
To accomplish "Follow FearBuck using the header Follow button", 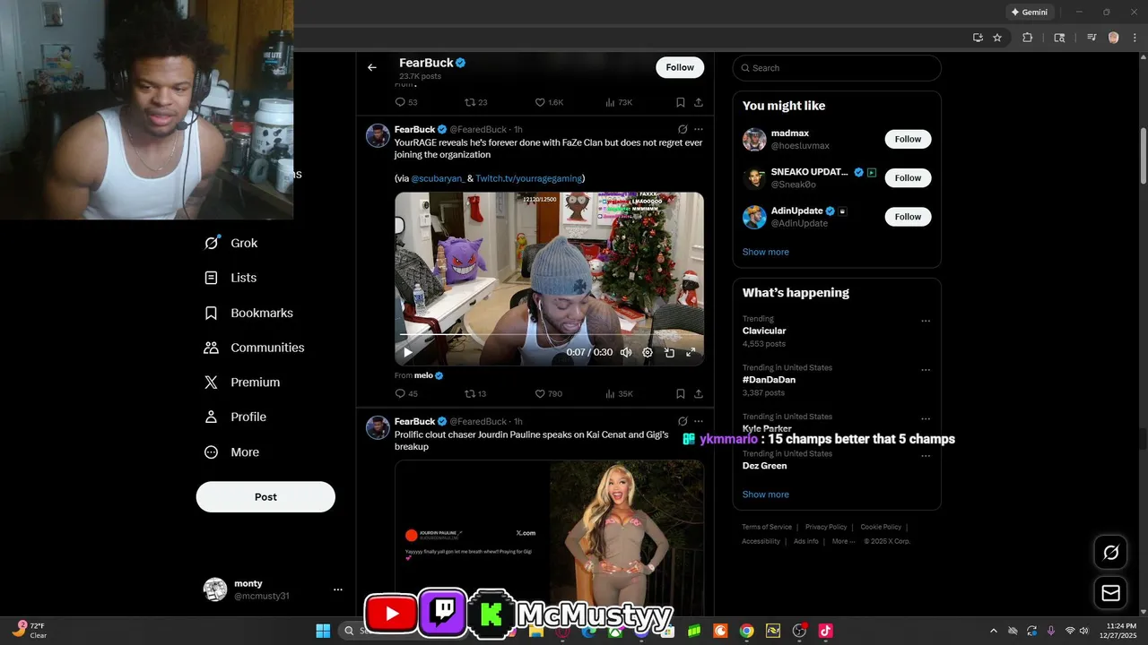I will tap(680, 67).
